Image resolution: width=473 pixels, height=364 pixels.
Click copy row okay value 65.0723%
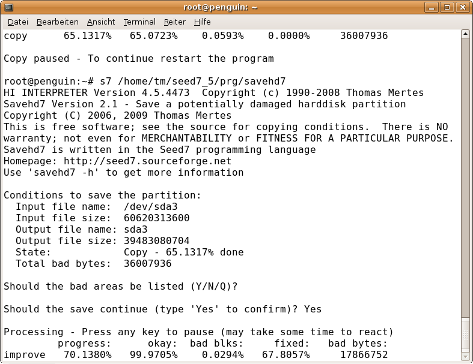pos(153,36)
